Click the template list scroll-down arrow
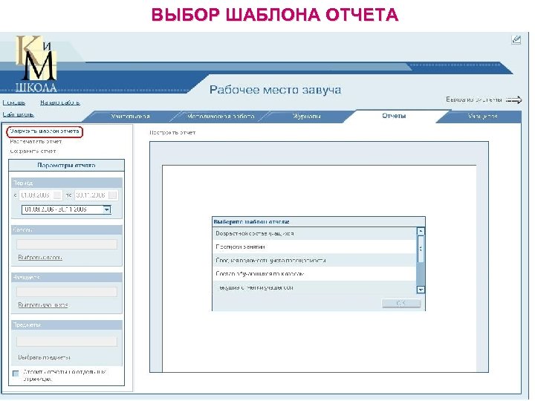Viewport: 535px width, 401px height. (x=421, y=290)
